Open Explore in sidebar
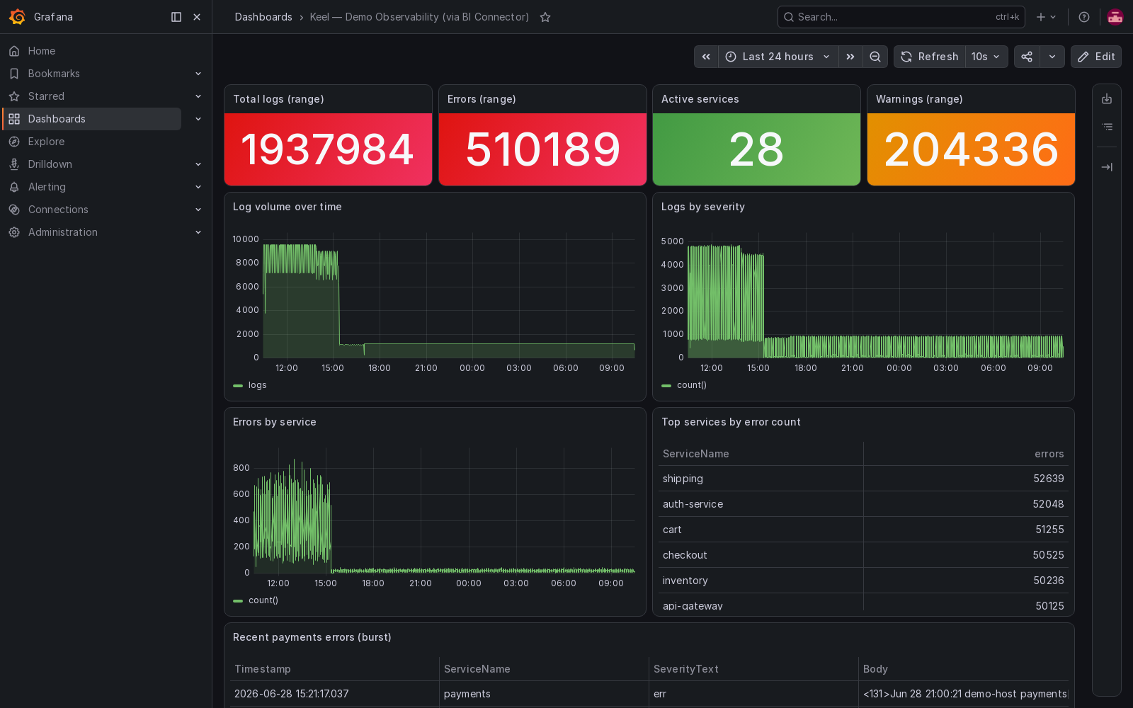Image resolution: width=1133 pixels, height=708 pixels. pyautogui.click(x=46, y=142)
